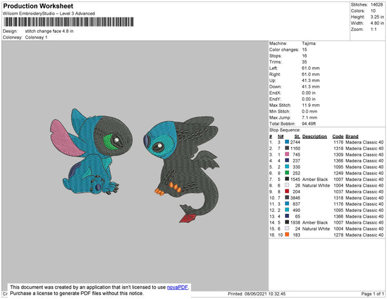The width and height of the screenshot is (387, 299).
Task: Select the pink color swatch in stop row 3
Action: pyautogui.click(x=287, y=154)
